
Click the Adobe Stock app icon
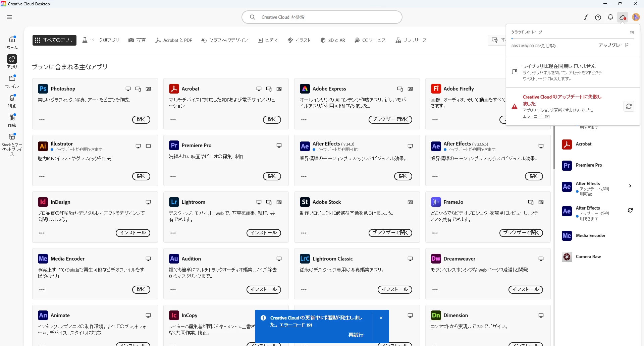[x=305, y=202]
